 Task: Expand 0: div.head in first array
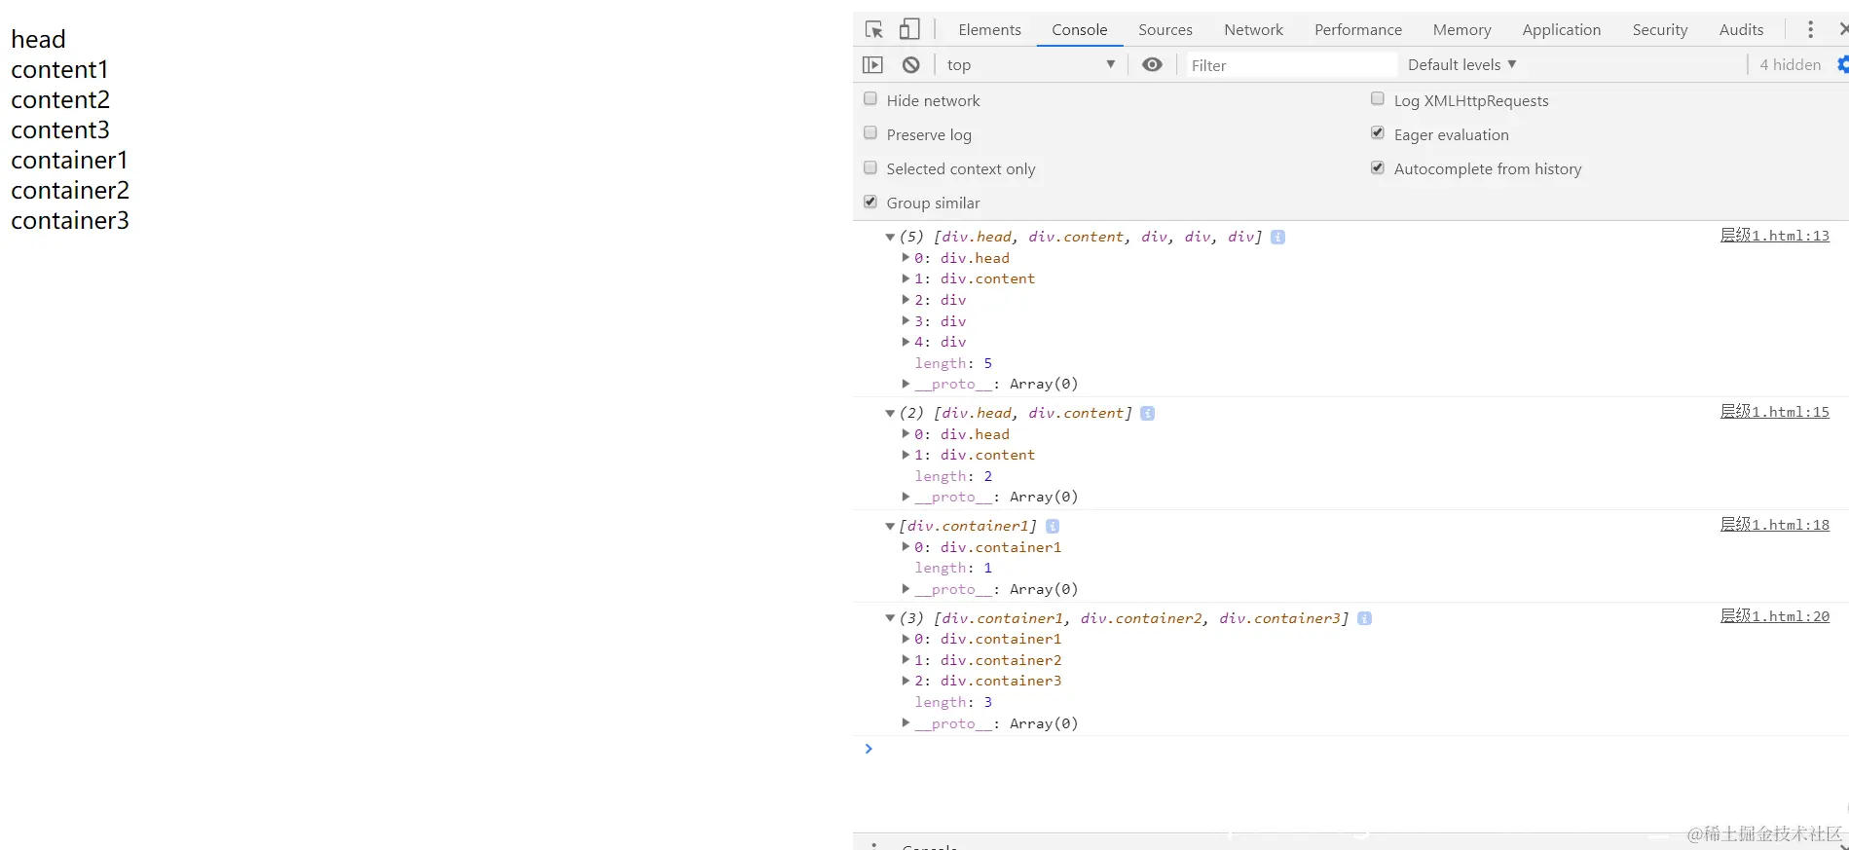click(x=906, y=258)
